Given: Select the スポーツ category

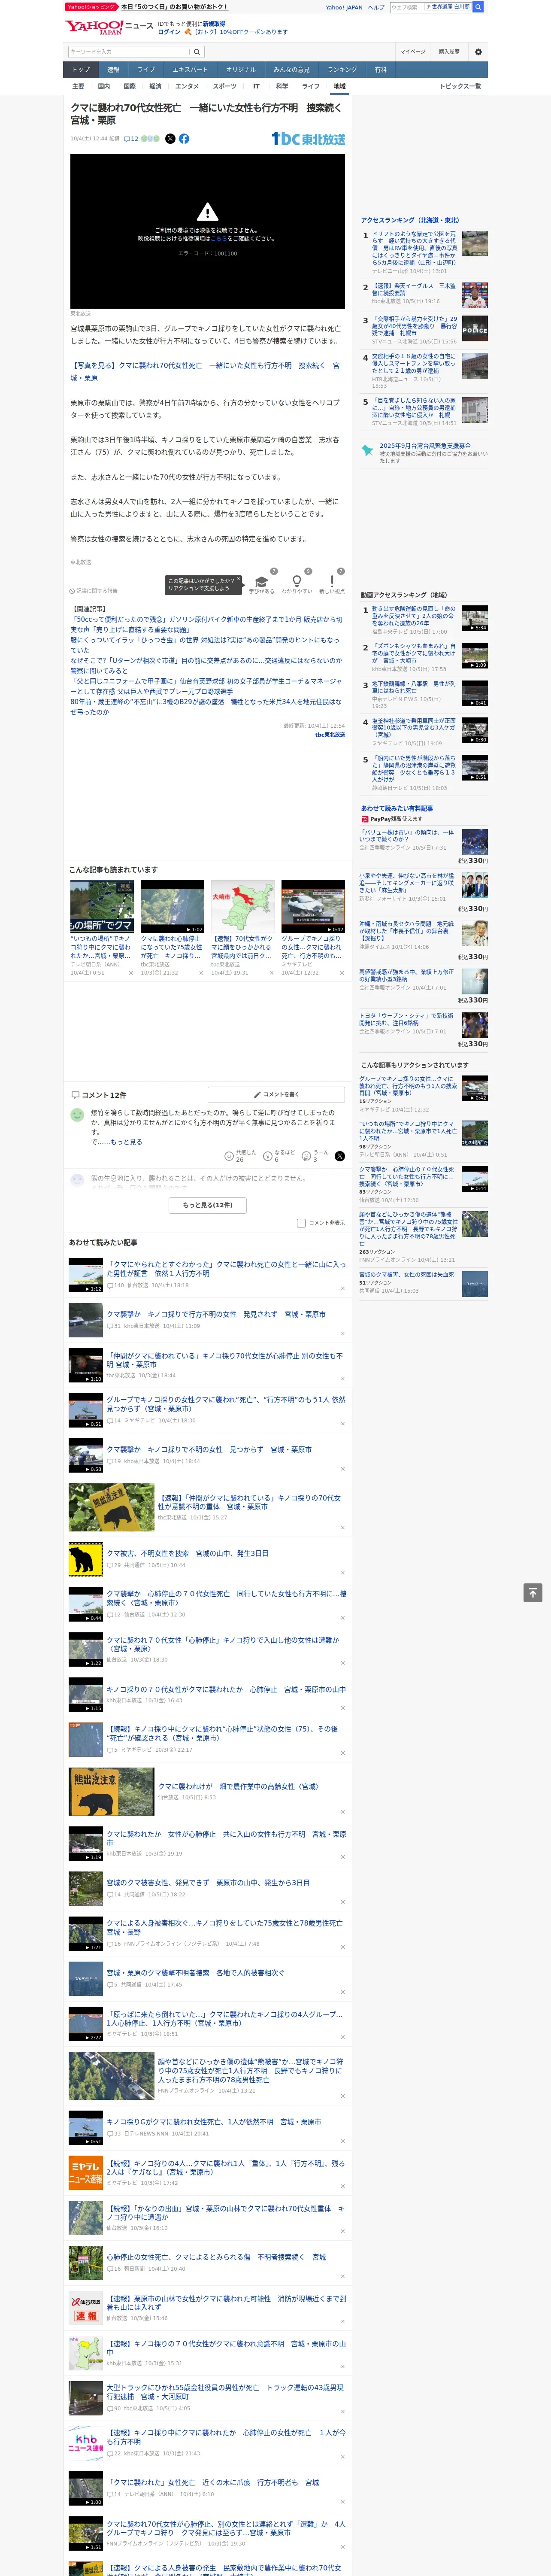Looking at the screenshot, I should point(225,86).
